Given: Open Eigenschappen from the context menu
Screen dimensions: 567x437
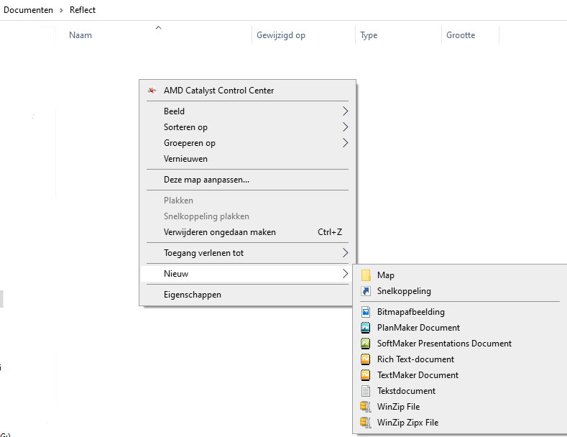Looking at the screenshot, I should coord(192,295).
